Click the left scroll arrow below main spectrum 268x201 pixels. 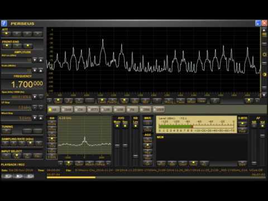[50, 100]
